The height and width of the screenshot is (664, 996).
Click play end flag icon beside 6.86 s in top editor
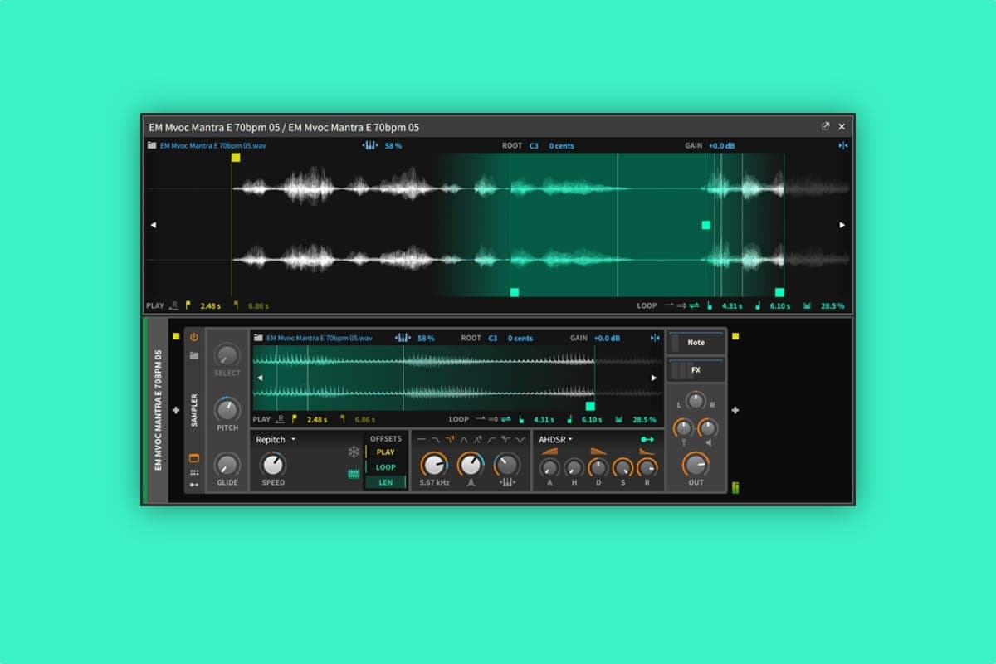pyautogui.click(x=237, y=305)
